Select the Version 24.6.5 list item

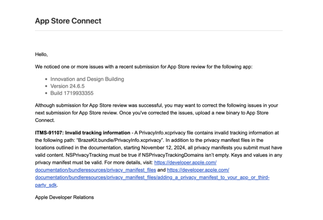(x=67, y=86)
